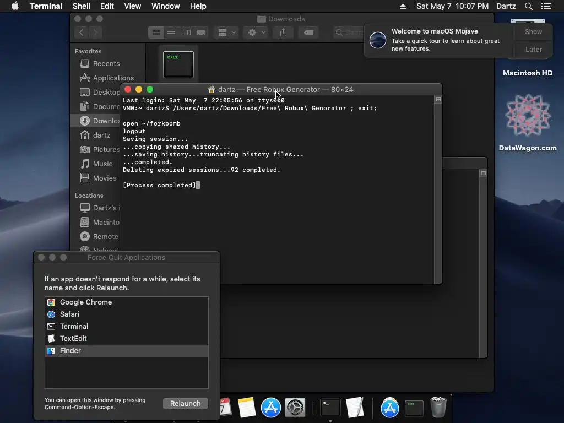This screenshot has height=423, width=564.
Task: Click the Finder share button
Action: pos(284,32)
